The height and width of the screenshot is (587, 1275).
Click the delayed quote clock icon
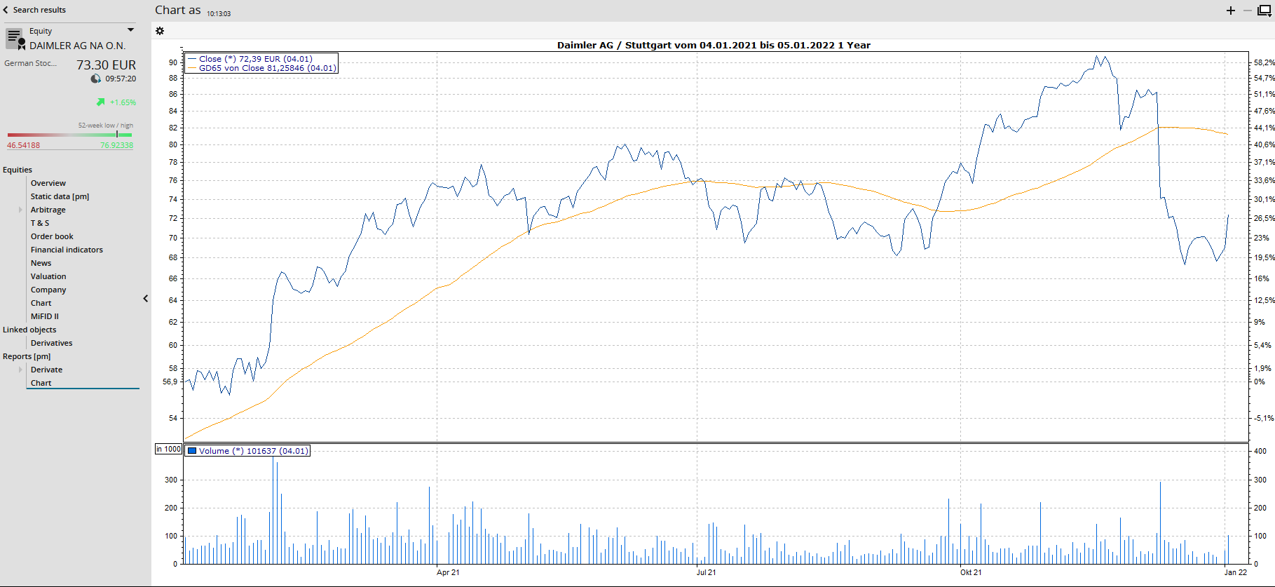[96, 79]
